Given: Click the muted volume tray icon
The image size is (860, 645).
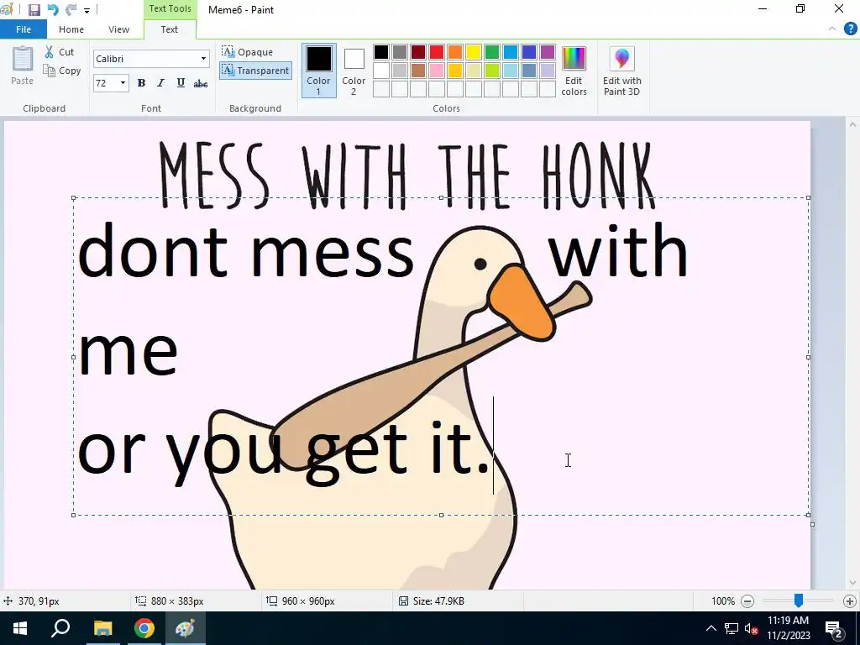Looking at the screenshot, I should tap(750, 628).
